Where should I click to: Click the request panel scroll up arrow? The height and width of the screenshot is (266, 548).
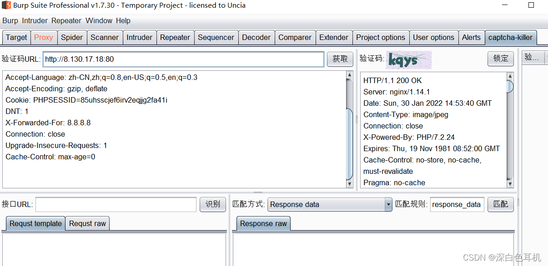pyautogui.click(x=350, y=75)
